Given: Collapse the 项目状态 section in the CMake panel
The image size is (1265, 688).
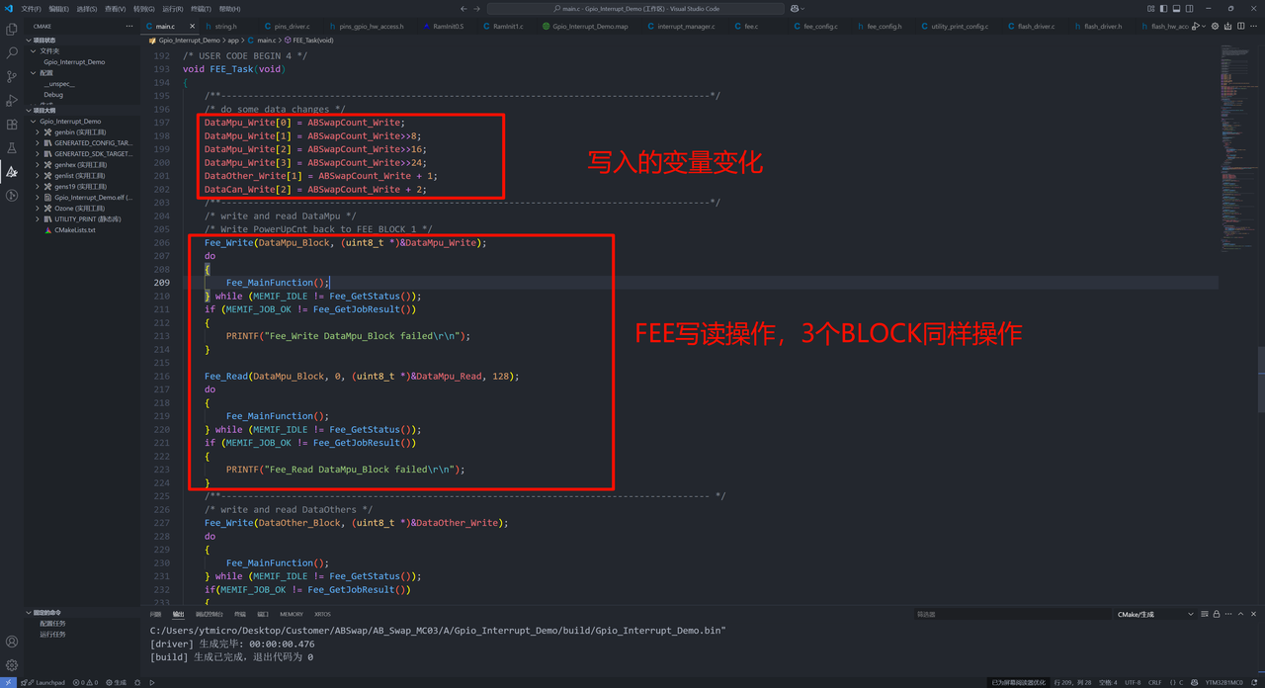Looking at the screenshot, I should click(81, 41).
